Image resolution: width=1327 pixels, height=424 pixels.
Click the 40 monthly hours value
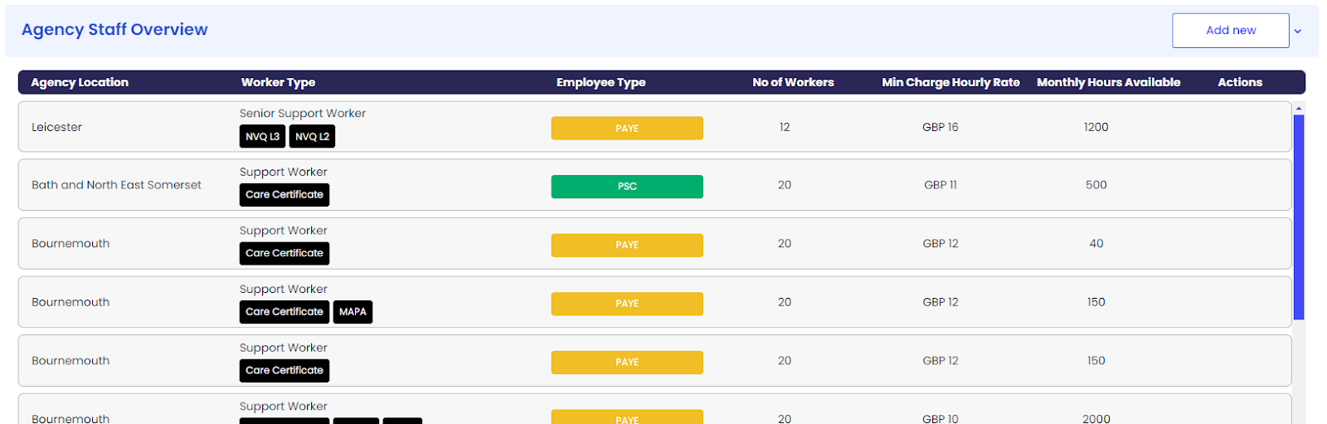[1096, 244]
